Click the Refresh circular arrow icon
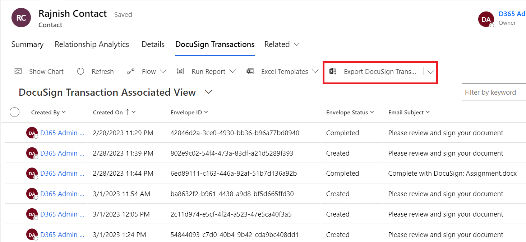This screenshot has width=526, height=242. click(x=80, y=71)
